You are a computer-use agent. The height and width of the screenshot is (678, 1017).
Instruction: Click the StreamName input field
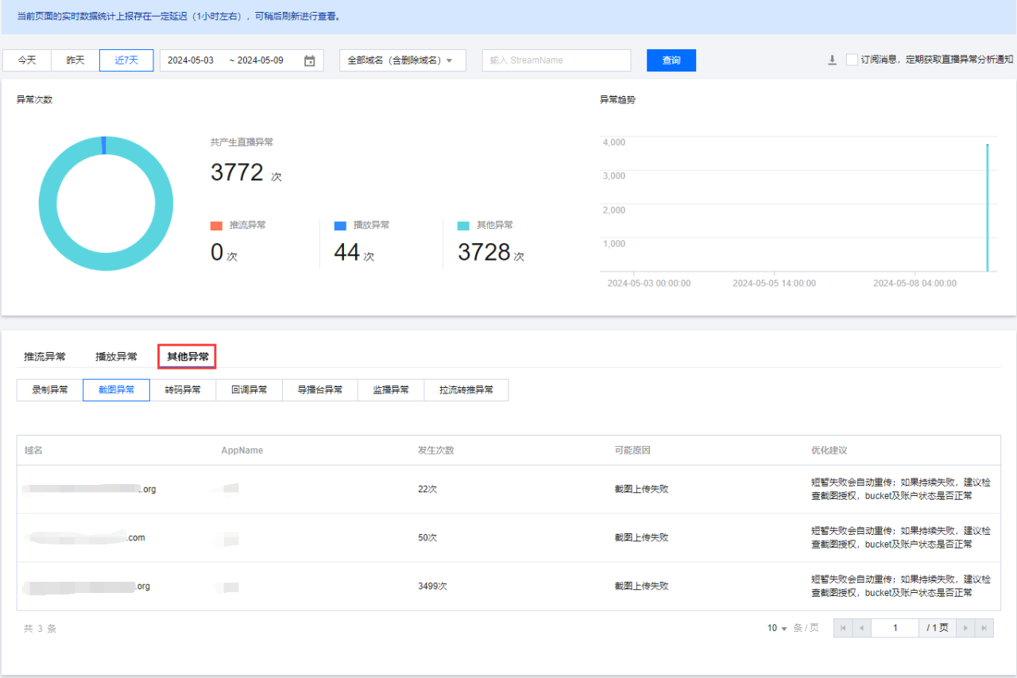[x=556, y=60]
